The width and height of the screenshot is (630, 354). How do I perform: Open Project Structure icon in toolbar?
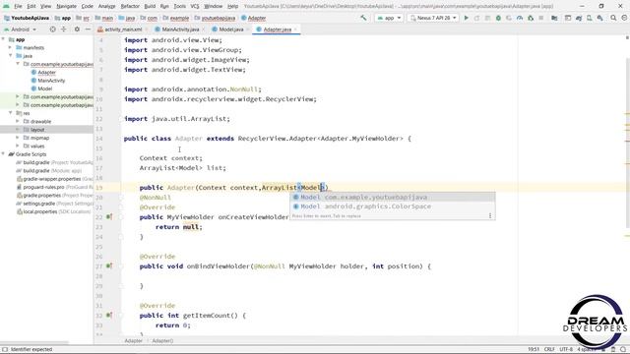pyautogui.click(x=554, y=18)
